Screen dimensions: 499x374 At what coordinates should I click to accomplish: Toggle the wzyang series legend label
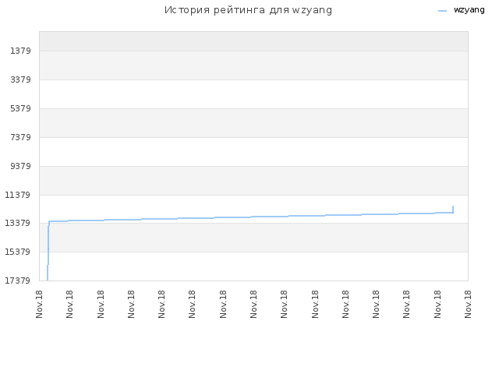pyautogui.click(x=469, y=10)
